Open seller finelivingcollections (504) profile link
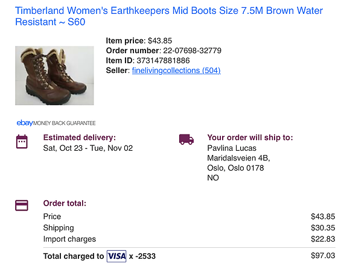 [x=176, y=71]
